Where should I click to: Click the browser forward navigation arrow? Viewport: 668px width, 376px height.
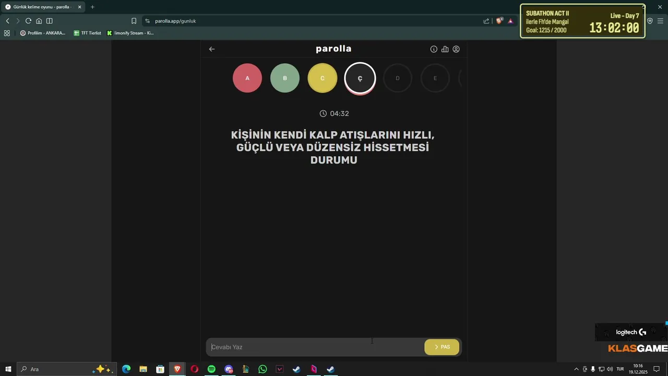[18, 21]
